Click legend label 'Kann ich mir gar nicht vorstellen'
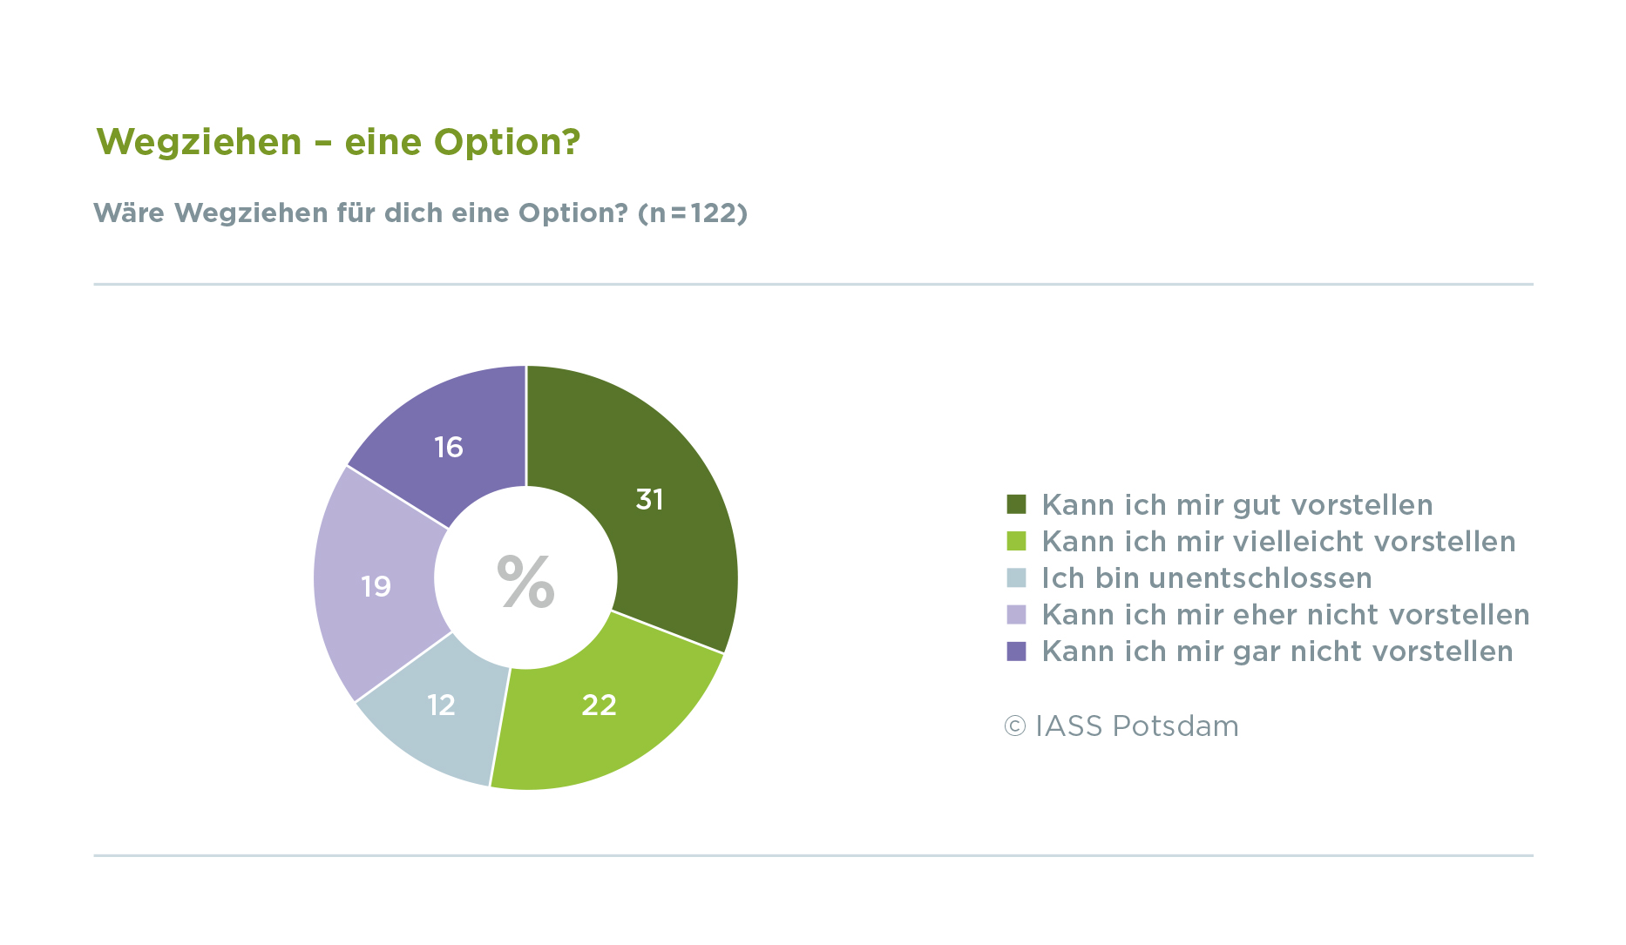The height and width of the screenshot is (945, 1626). (x=1277, y=651)
